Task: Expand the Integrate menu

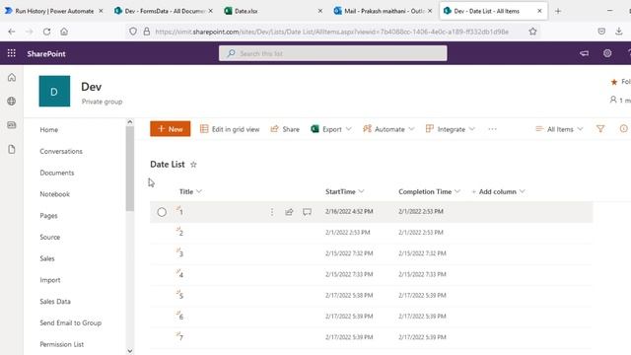Action: [451, 129]
